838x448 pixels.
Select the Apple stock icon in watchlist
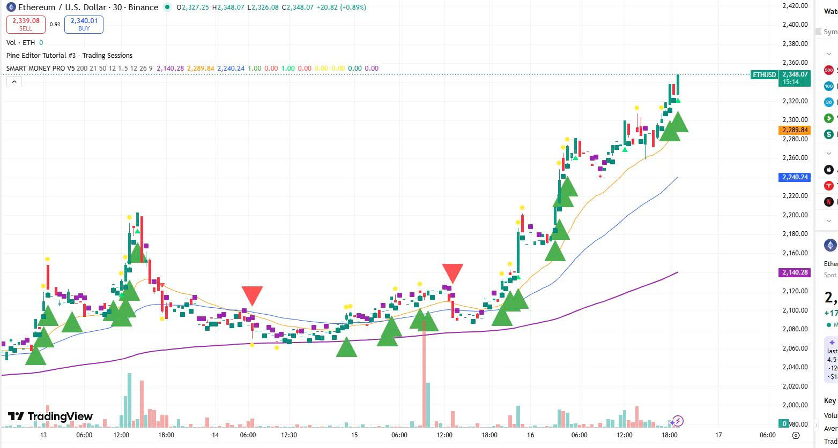[x=829, y=170]
